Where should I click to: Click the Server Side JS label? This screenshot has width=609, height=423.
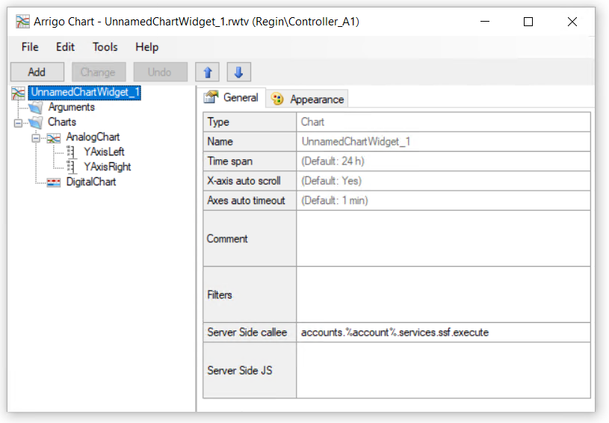click(x=240, y=371)
